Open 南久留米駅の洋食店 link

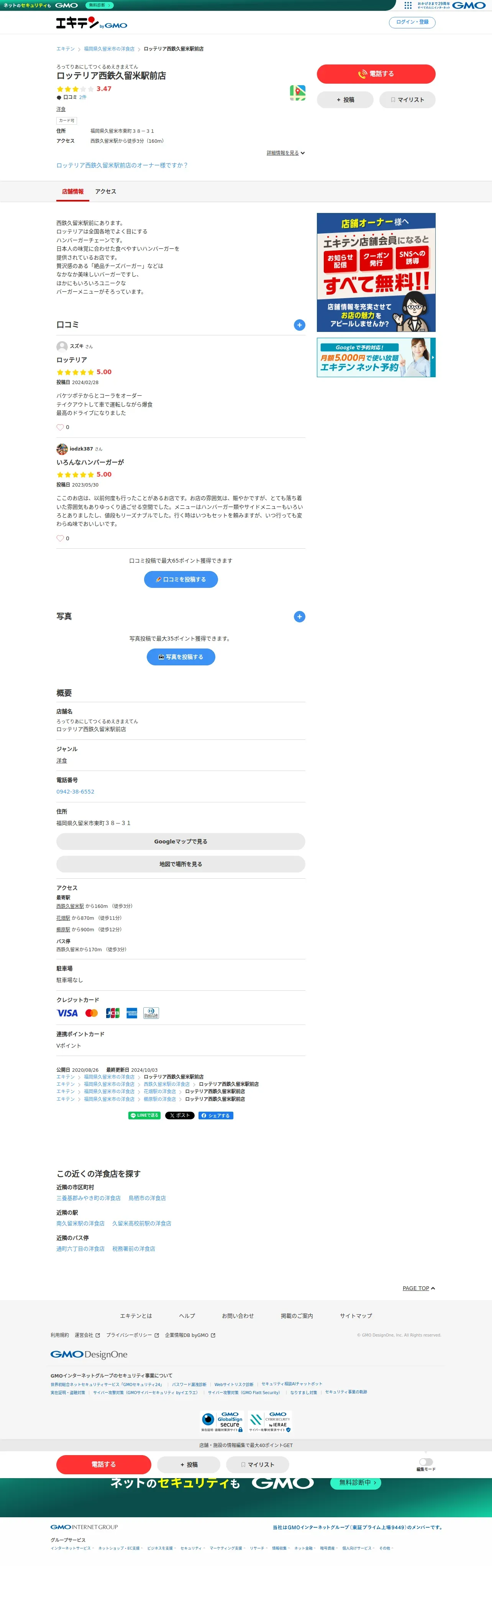80,1224
